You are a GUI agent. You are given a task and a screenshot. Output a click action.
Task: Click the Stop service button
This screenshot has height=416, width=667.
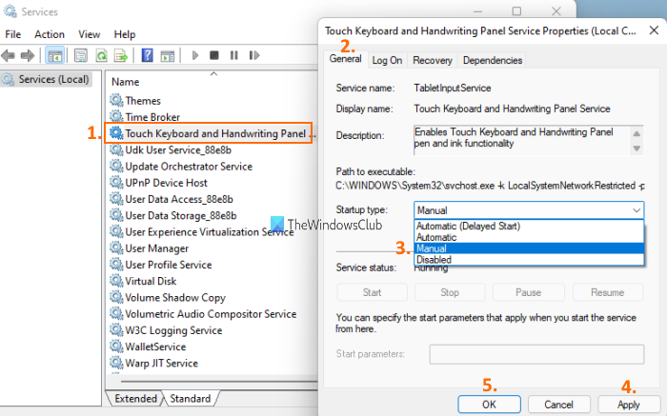(450, 292)
